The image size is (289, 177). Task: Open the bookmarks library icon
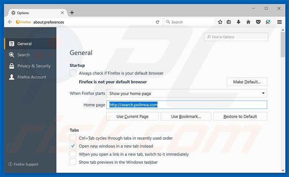tap(229, 22)
